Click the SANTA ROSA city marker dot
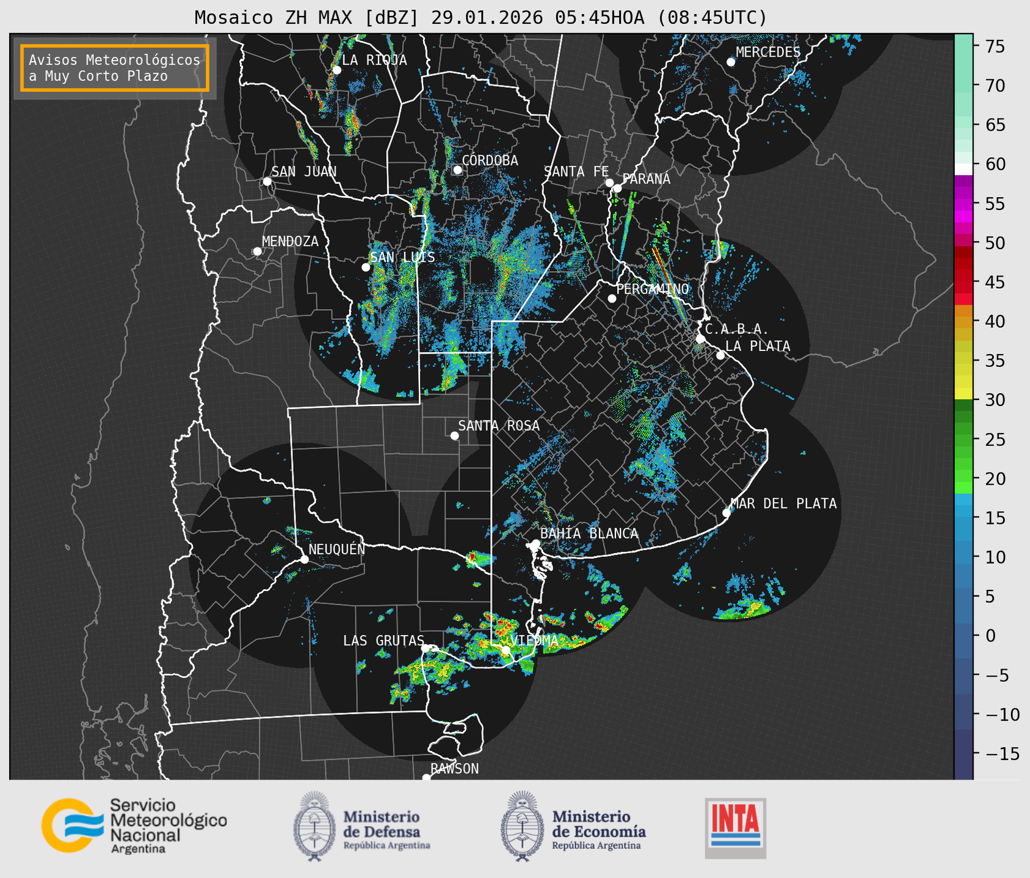Viewport: 1030px width, 878px height. coord(454,435)
